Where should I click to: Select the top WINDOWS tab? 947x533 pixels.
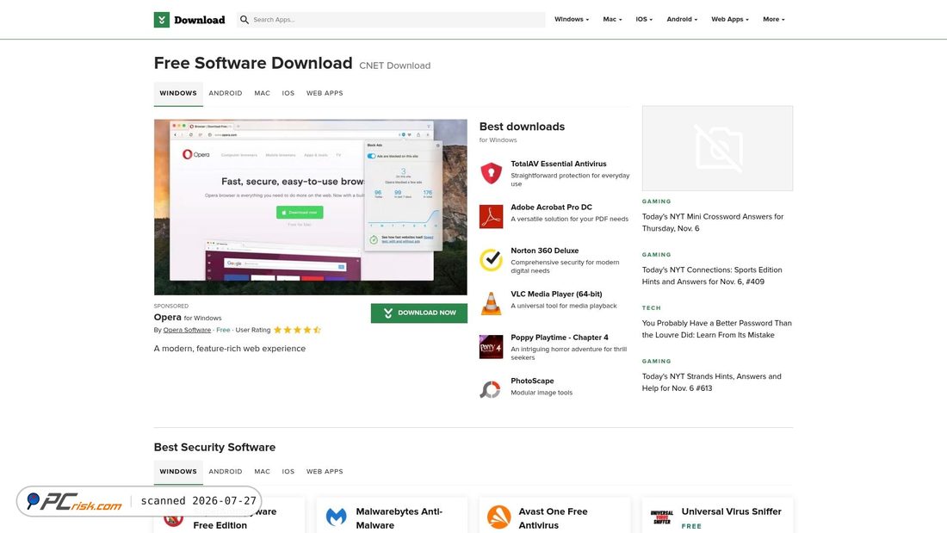tap(178, 94)
